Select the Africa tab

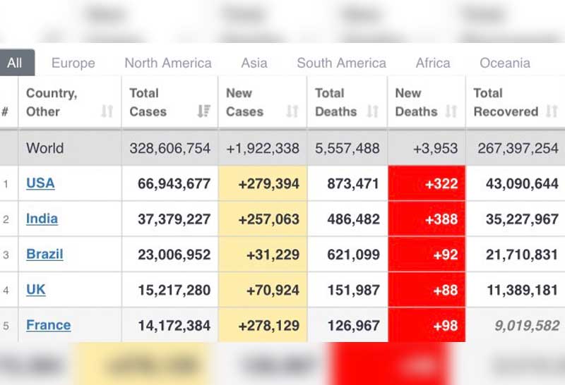[x=433, y=63]
